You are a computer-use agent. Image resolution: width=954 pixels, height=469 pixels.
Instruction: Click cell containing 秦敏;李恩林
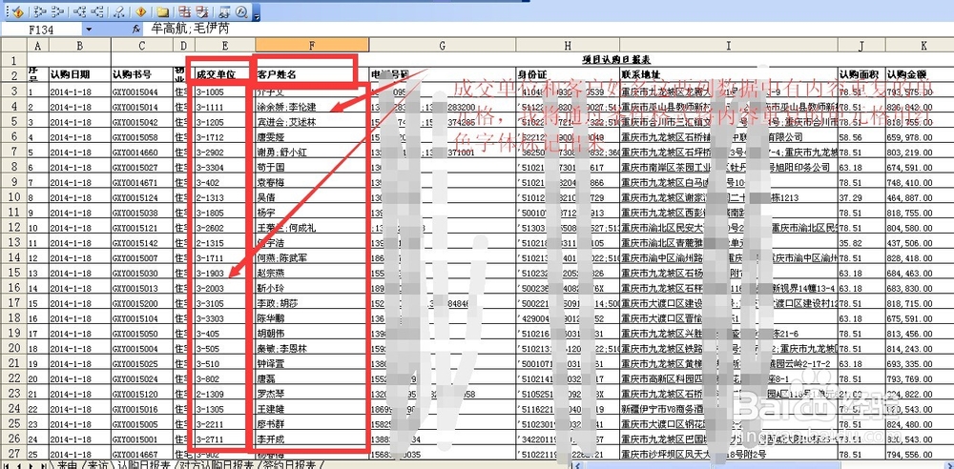click(x=312, y=348)
